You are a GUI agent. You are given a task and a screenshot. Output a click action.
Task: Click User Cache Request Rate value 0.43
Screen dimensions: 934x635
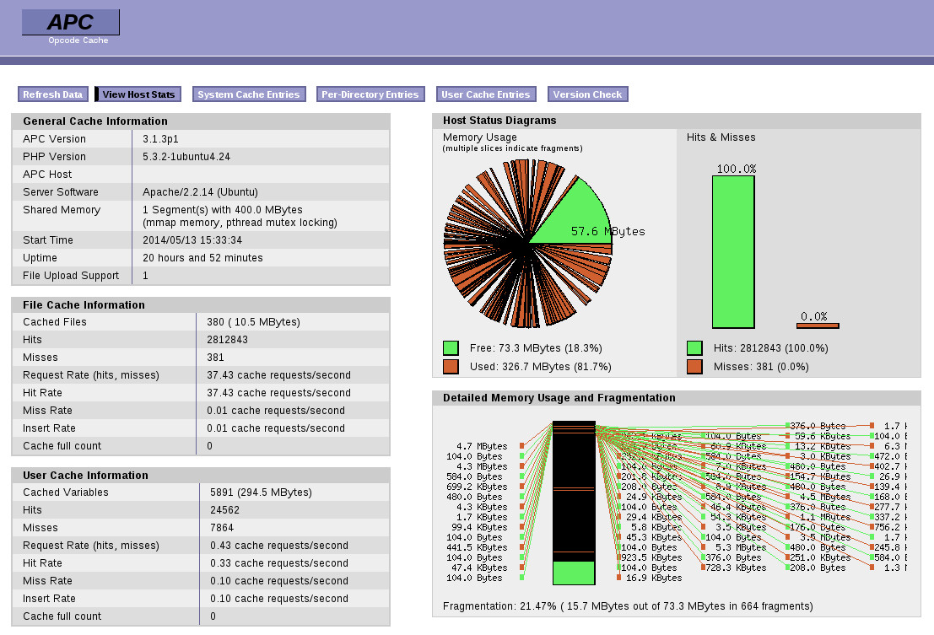(x=279, y=545)
